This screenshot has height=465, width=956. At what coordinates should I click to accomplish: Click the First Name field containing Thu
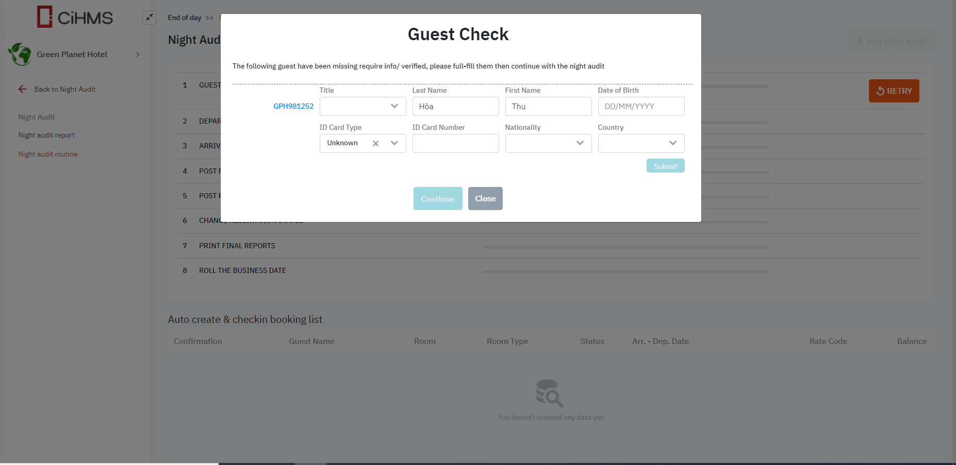[x=549, y=107]
